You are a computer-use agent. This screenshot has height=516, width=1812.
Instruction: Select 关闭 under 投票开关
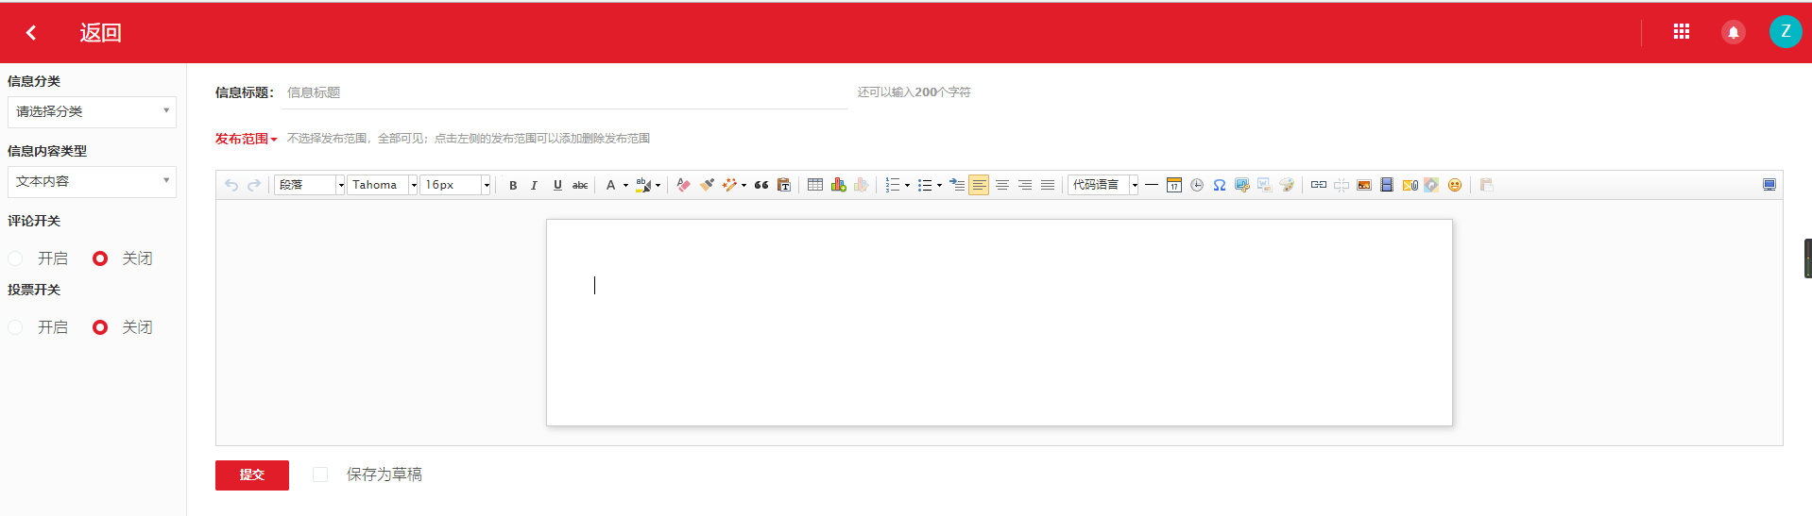click(100, 327)
